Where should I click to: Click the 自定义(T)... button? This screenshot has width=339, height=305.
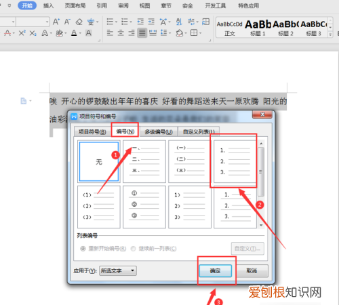tap(247, 249)
